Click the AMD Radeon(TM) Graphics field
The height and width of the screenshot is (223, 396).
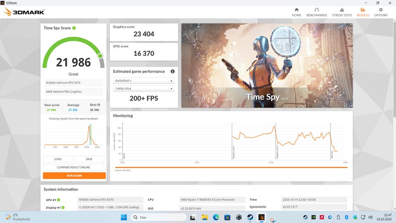(73, 92)
